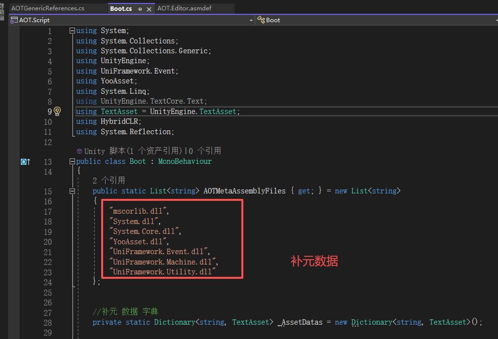The height and width of the screenshot is (339, 498).
Task: Click the '//补元 数据 字典' comment
Action: coord(125,311)
